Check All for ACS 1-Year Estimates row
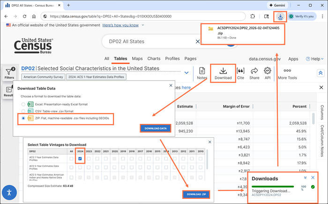328x204 pixels. (x=71, y=159)
